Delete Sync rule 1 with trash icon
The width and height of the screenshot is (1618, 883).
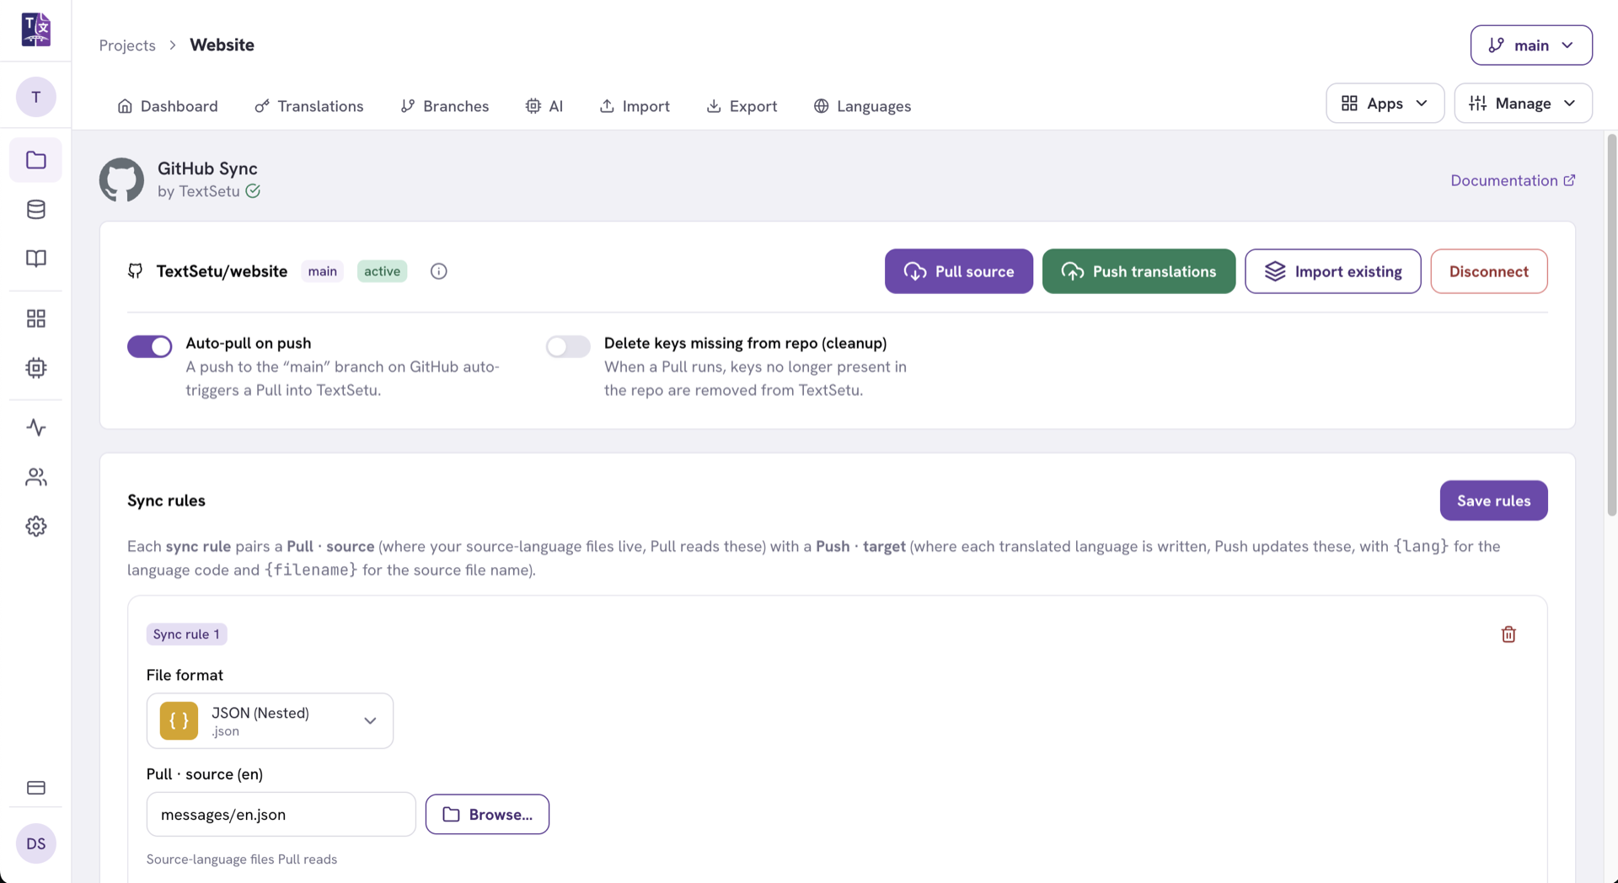pos(1508,634)
